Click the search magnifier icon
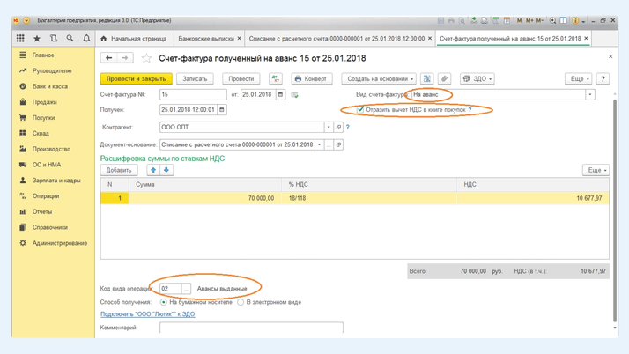The height and width of the screenshot is (354, 629). (x=70, y=39)
